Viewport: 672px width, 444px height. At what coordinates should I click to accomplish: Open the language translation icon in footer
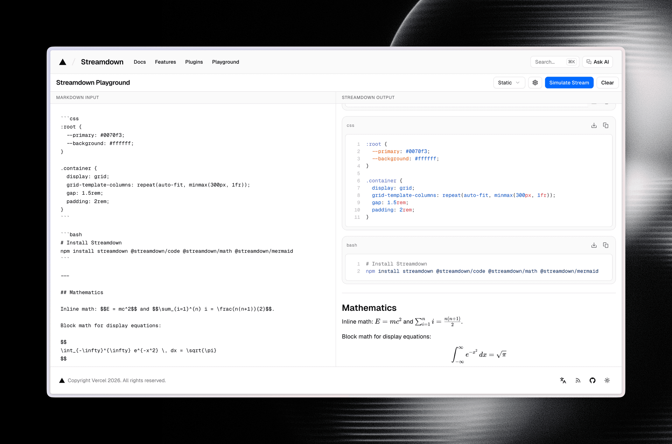[x=563, y=380]
